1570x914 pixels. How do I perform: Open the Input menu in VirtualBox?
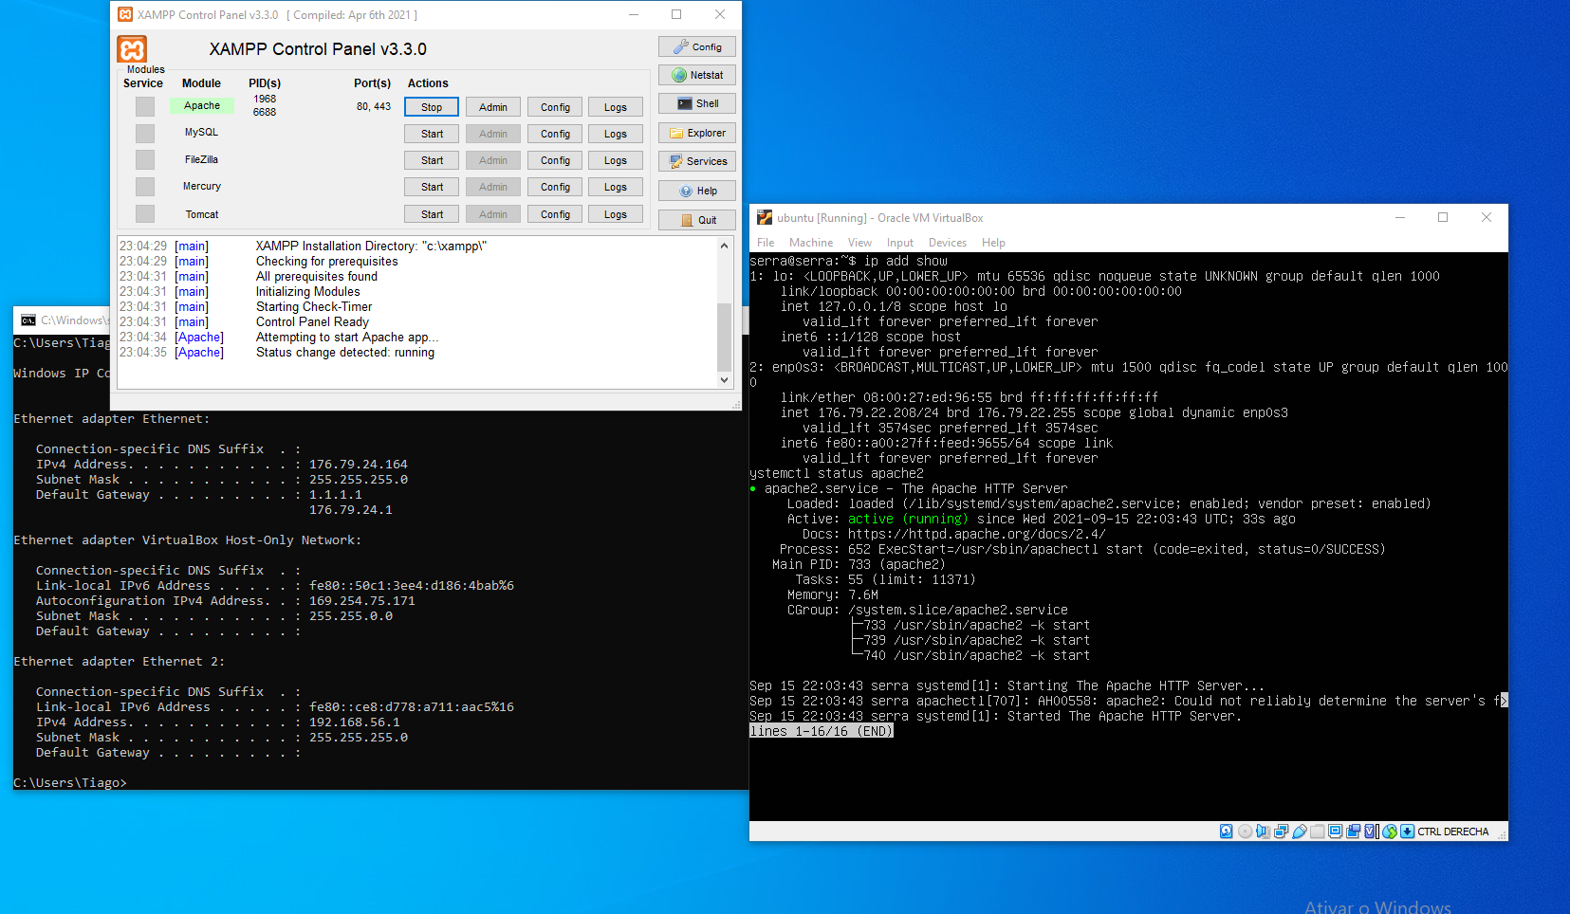[900, 243]
